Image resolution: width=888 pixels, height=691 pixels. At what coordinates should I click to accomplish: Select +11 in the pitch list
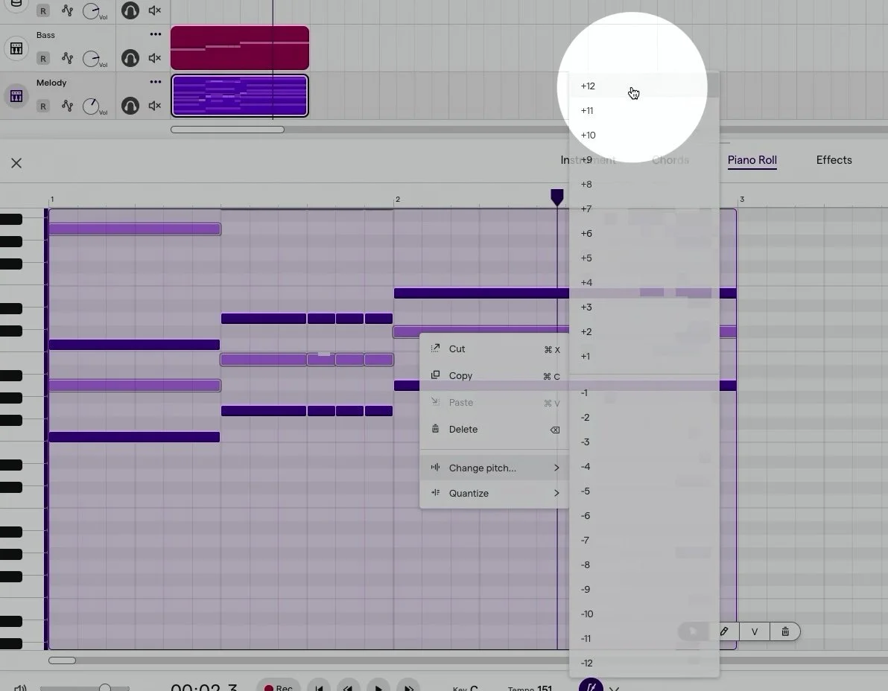[644, 110]
